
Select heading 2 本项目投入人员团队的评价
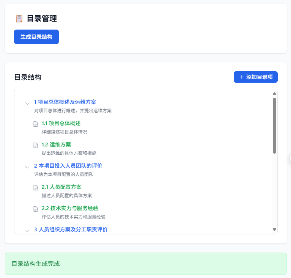coord(68,166)
